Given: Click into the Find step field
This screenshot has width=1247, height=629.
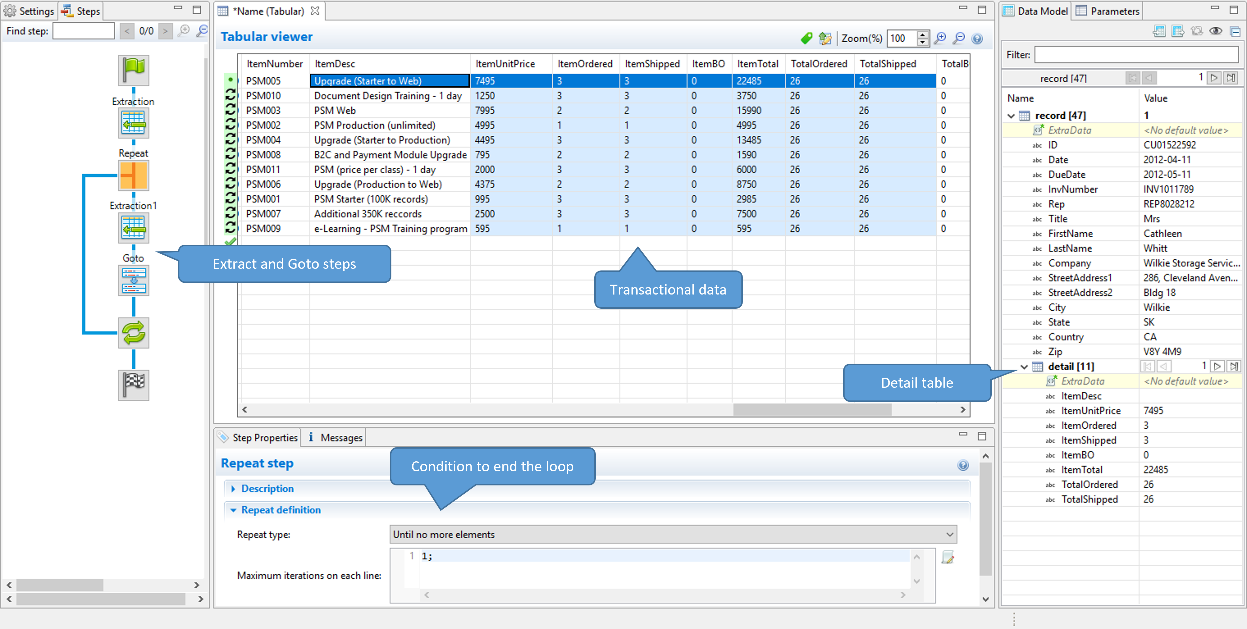Looking at the screenshot, I should tap(84, 31).
